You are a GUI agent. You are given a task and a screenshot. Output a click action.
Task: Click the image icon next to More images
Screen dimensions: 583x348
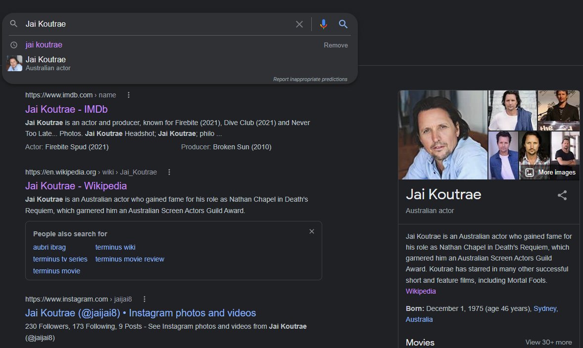pyautogui.click(x=530, y=173)
